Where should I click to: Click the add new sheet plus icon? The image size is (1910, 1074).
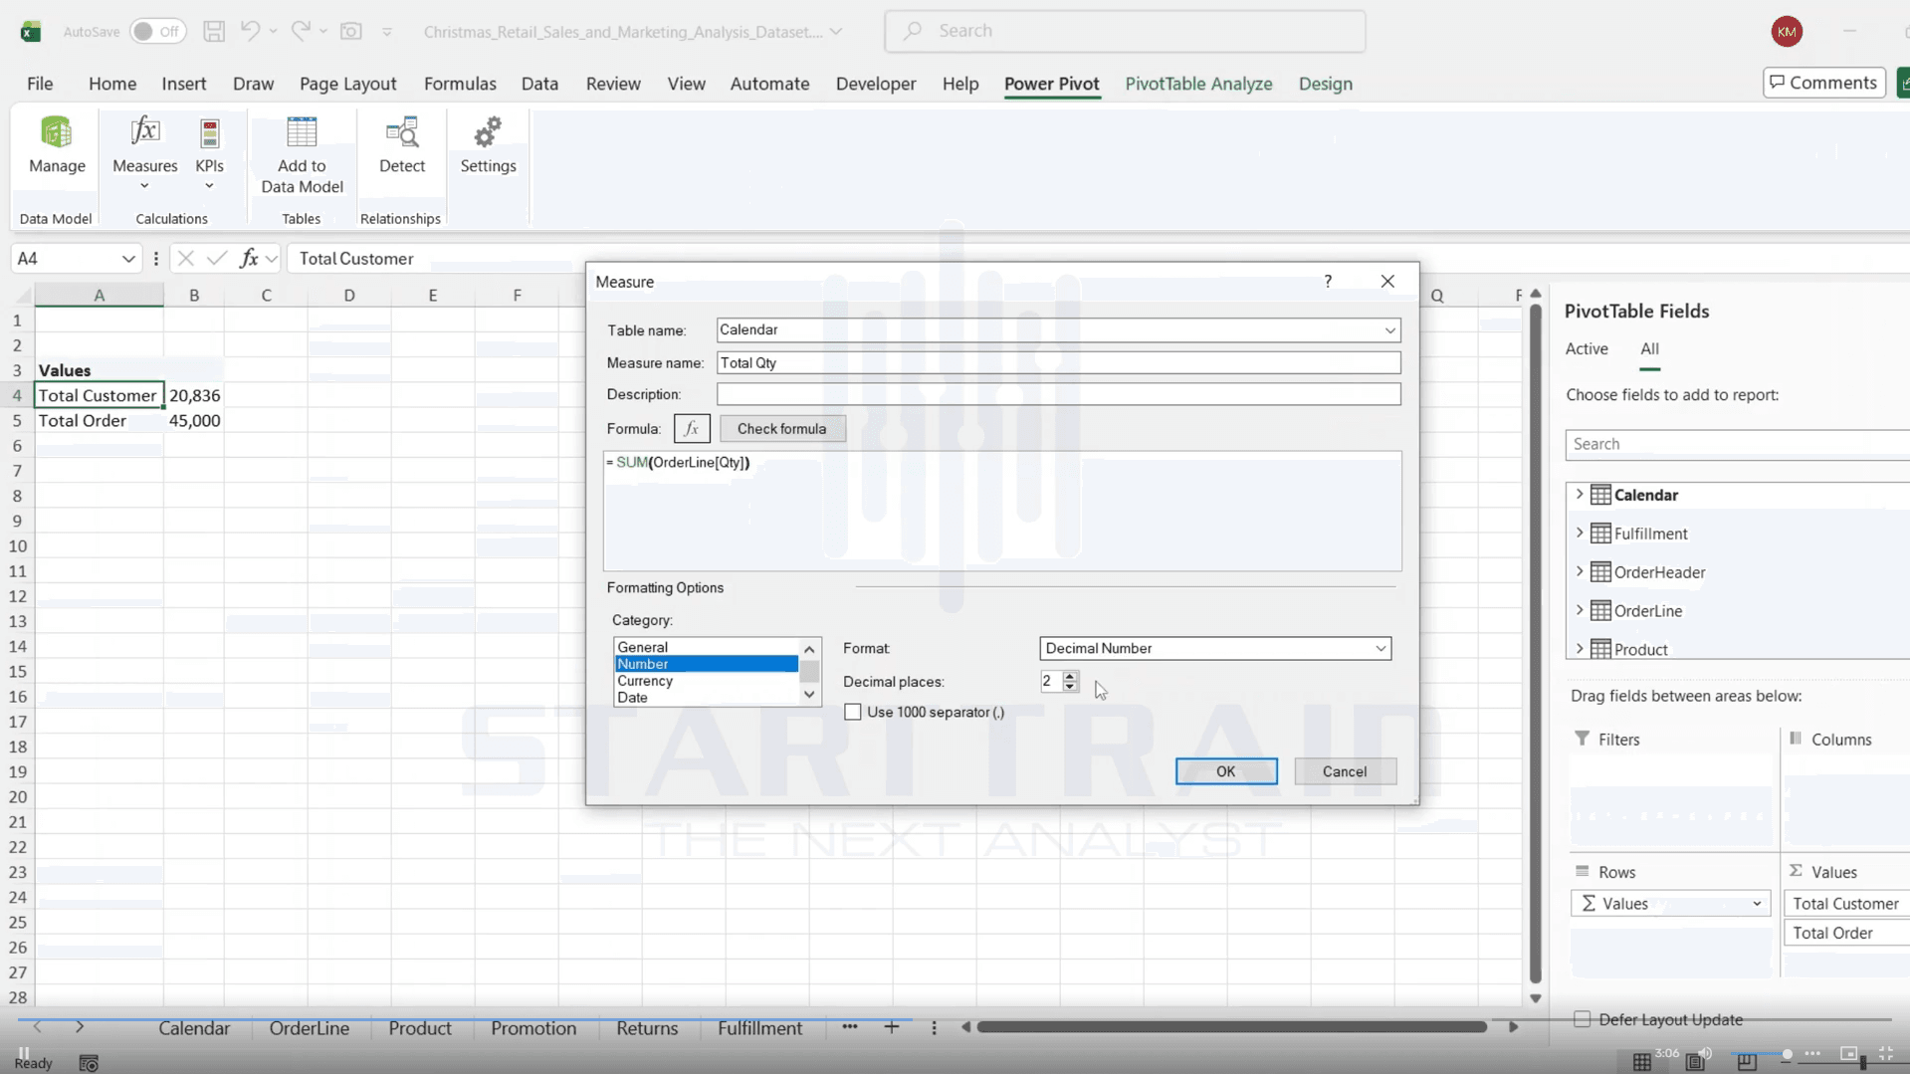[x=892, y=1027]
